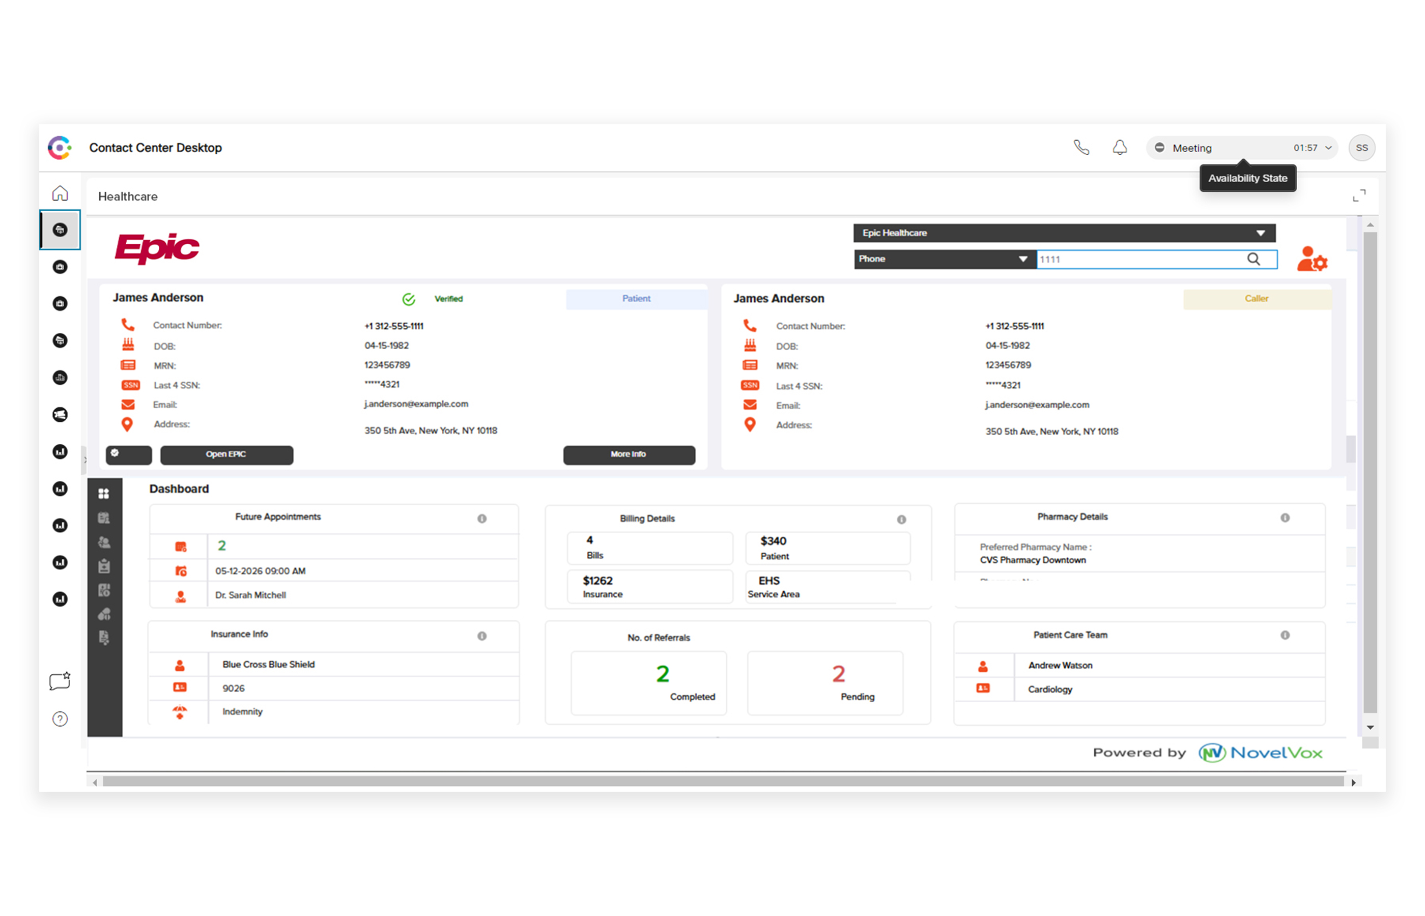Click the 4 Bills tile

(x=650, y=548)
